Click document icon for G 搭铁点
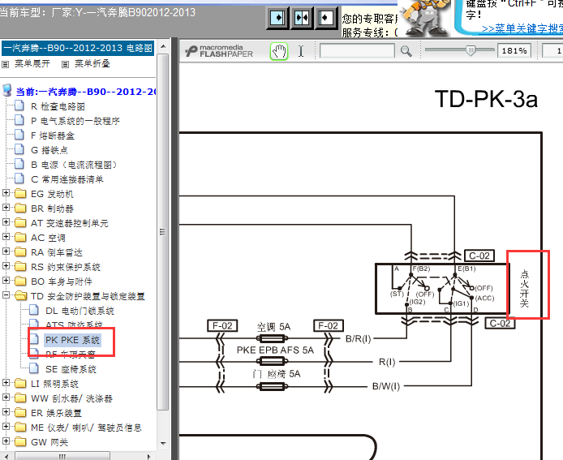563x460 pixels. pyautogui.click(x=19, y=150)
